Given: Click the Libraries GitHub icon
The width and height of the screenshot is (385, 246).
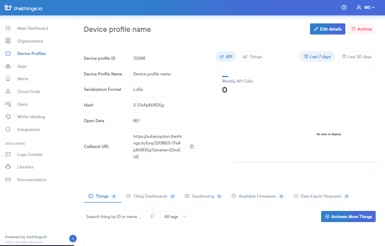Looking at the screenshot, I should 8,167.
